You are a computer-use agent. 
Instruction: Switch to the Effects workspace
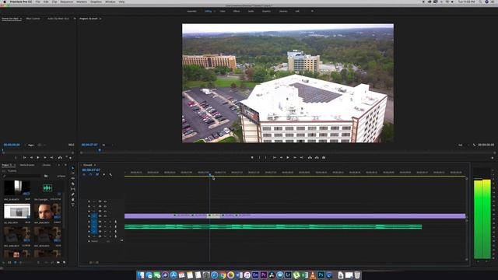pyautogui.click(x=237, y=11)
